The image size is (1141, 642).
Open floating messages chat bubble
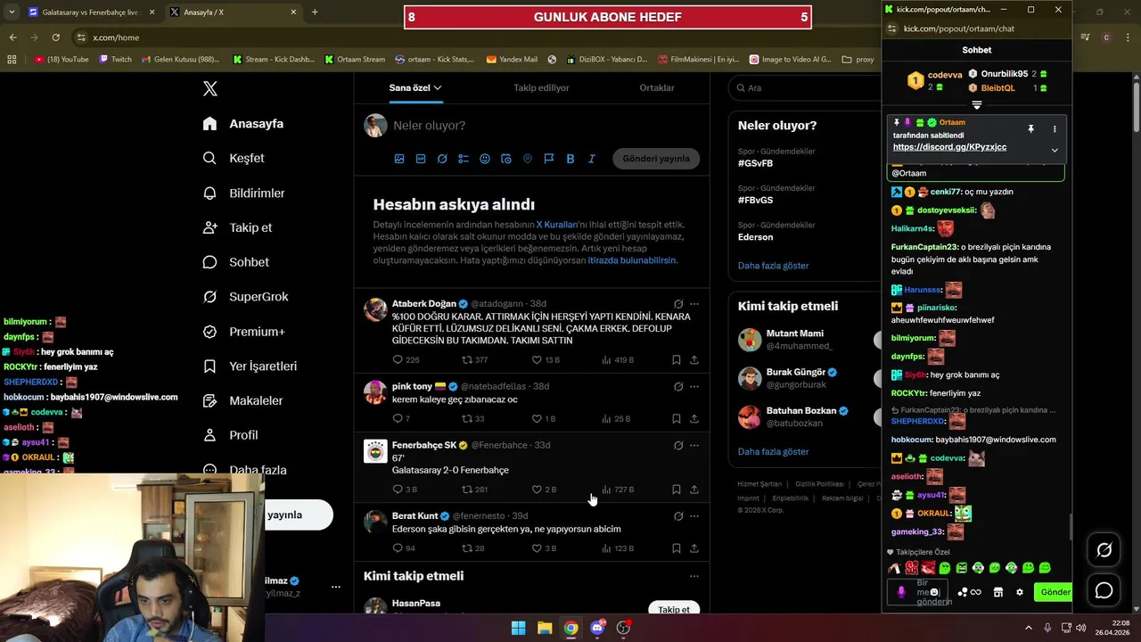pos(1104,590)
